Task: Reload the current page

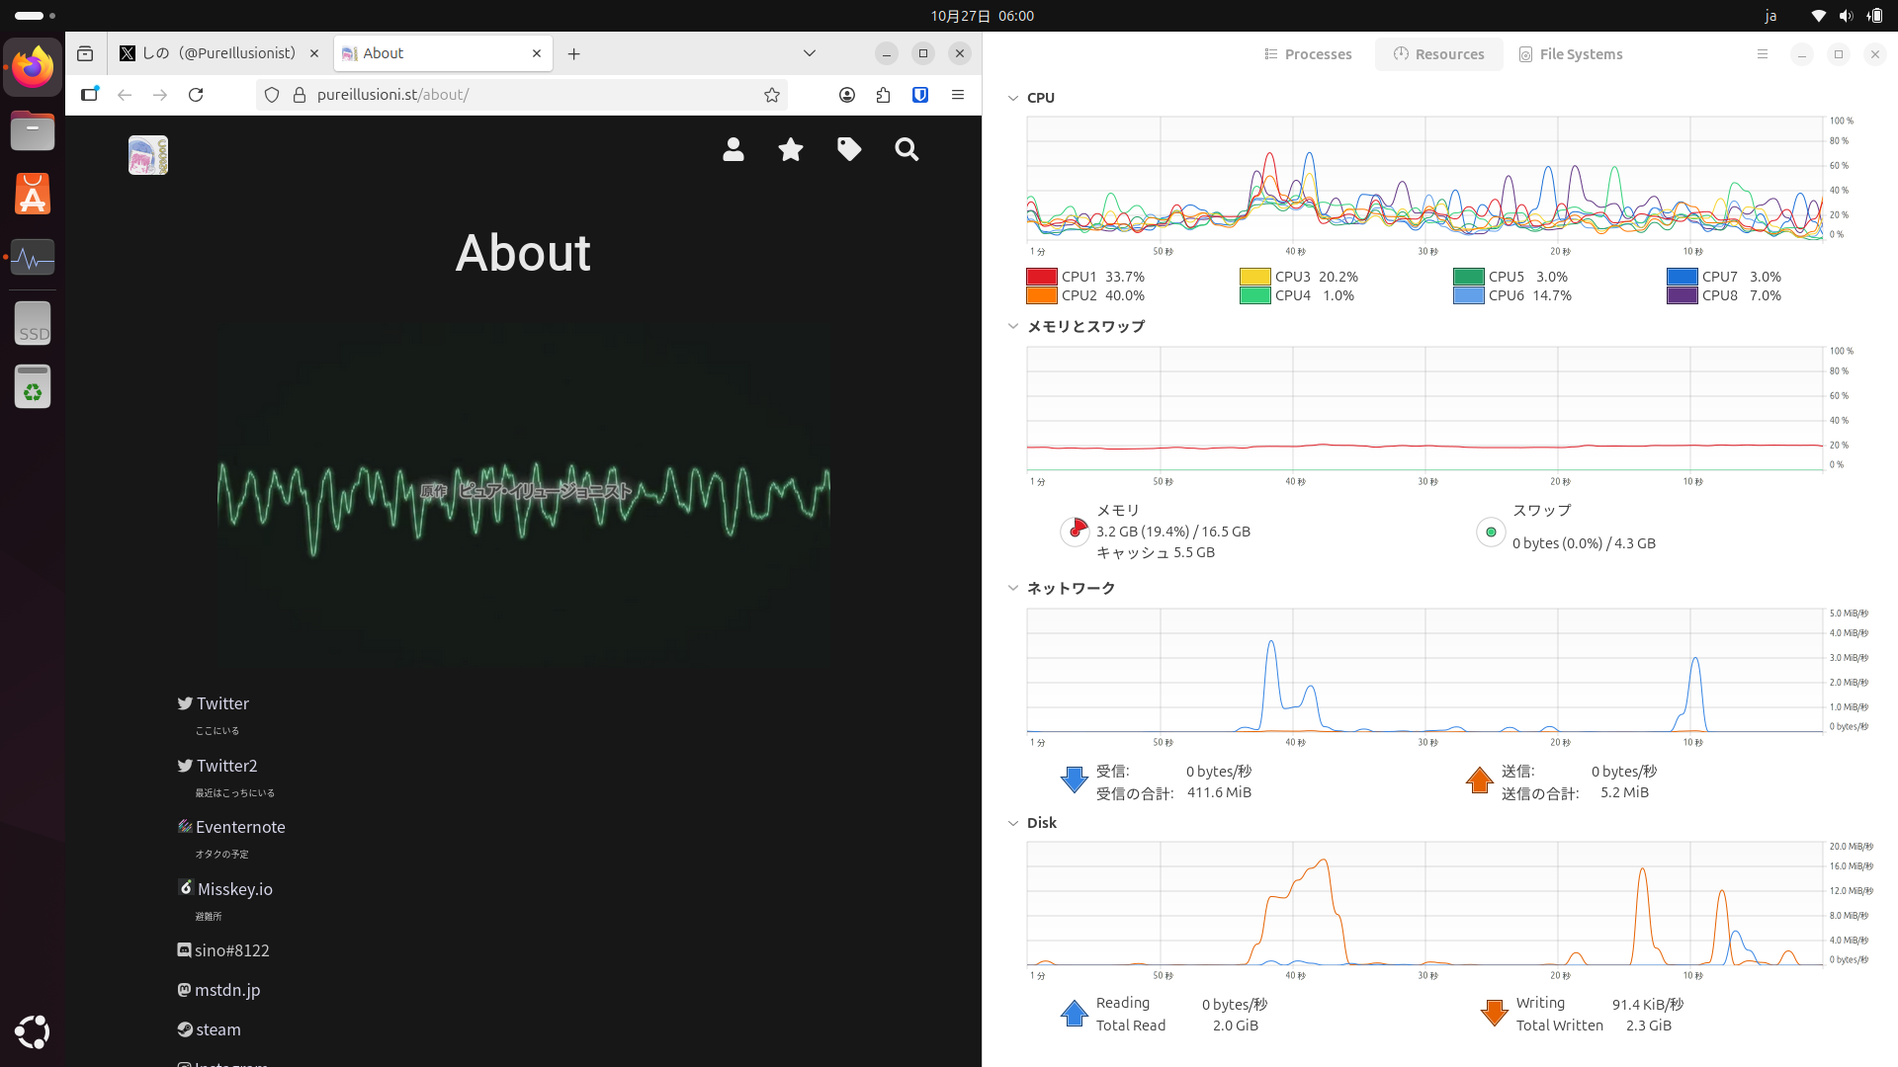Action: [196, 95]
